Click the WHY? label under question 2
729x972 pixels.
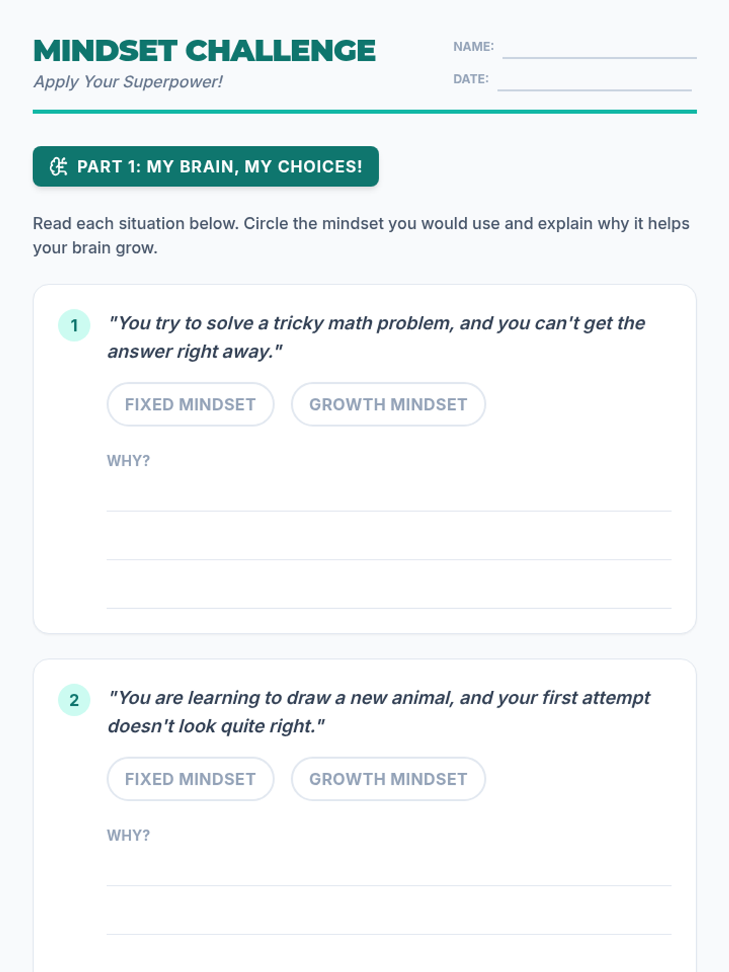click(128, 836)
